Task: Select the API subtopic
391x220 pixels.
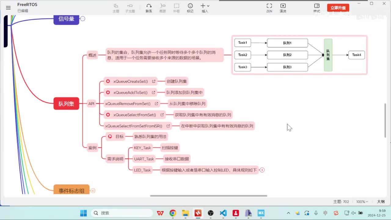Action: click(x=91, y=104)
